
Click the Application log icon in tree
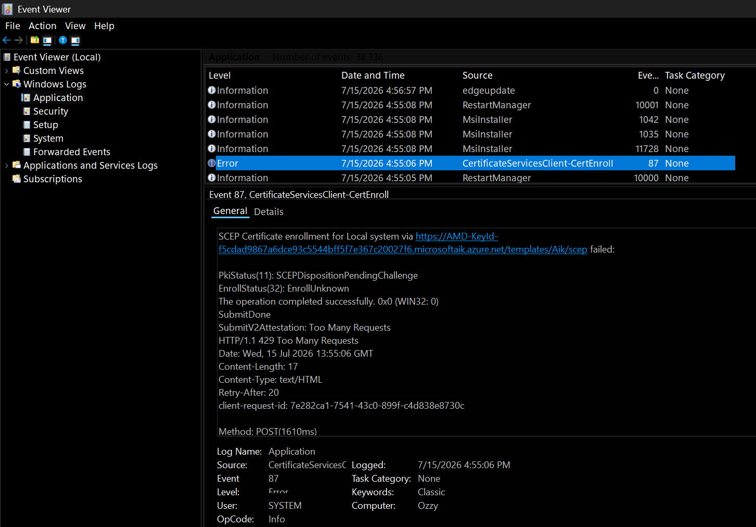(x=26, y=97)
